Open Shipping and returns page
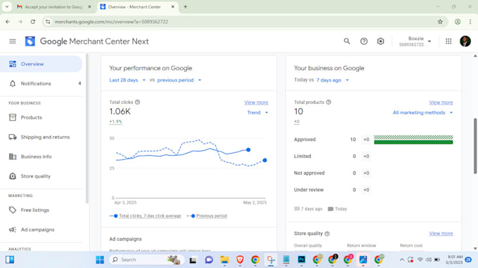This screenshot has width=478, height=268. 41,137
